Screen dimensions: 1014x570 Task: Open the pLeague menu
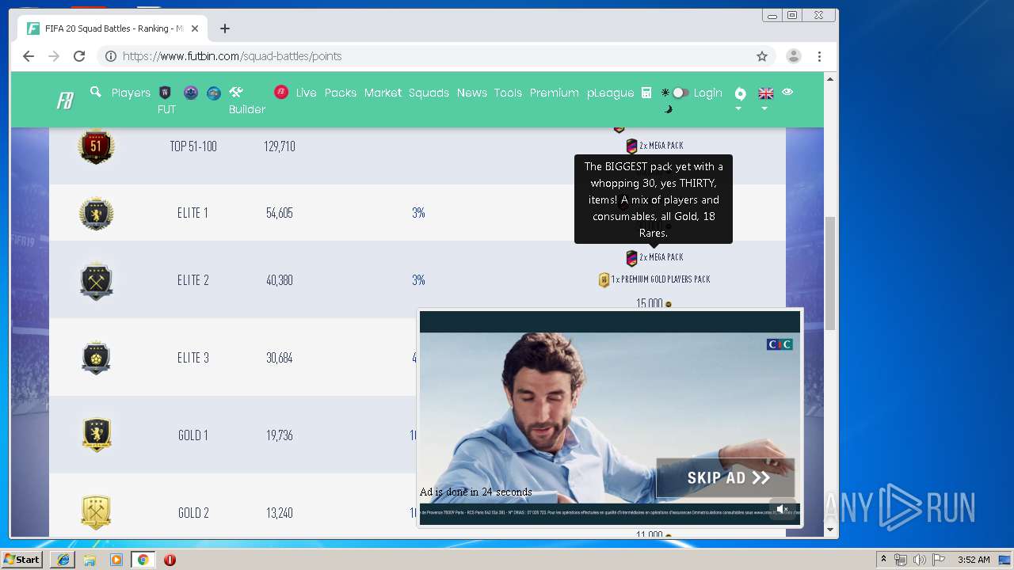pos(610,93)
